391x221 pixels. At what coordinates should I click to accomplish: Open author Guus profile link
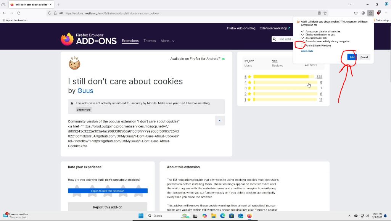(x=85, y=90)
